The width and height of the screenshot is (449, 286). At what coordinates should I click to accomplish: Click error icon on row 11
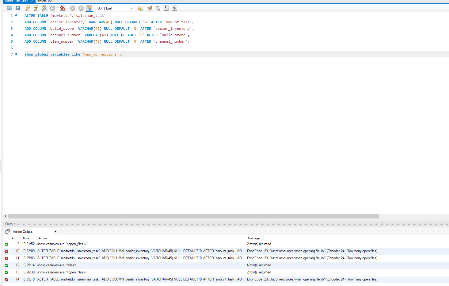pos(6,258)
